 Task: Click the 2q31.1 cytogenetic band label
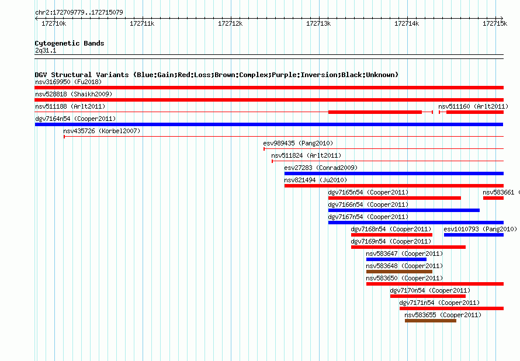coord(46,50)
